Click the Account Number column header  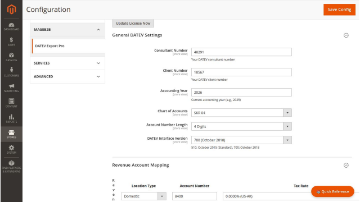click(x=195, y=186)
